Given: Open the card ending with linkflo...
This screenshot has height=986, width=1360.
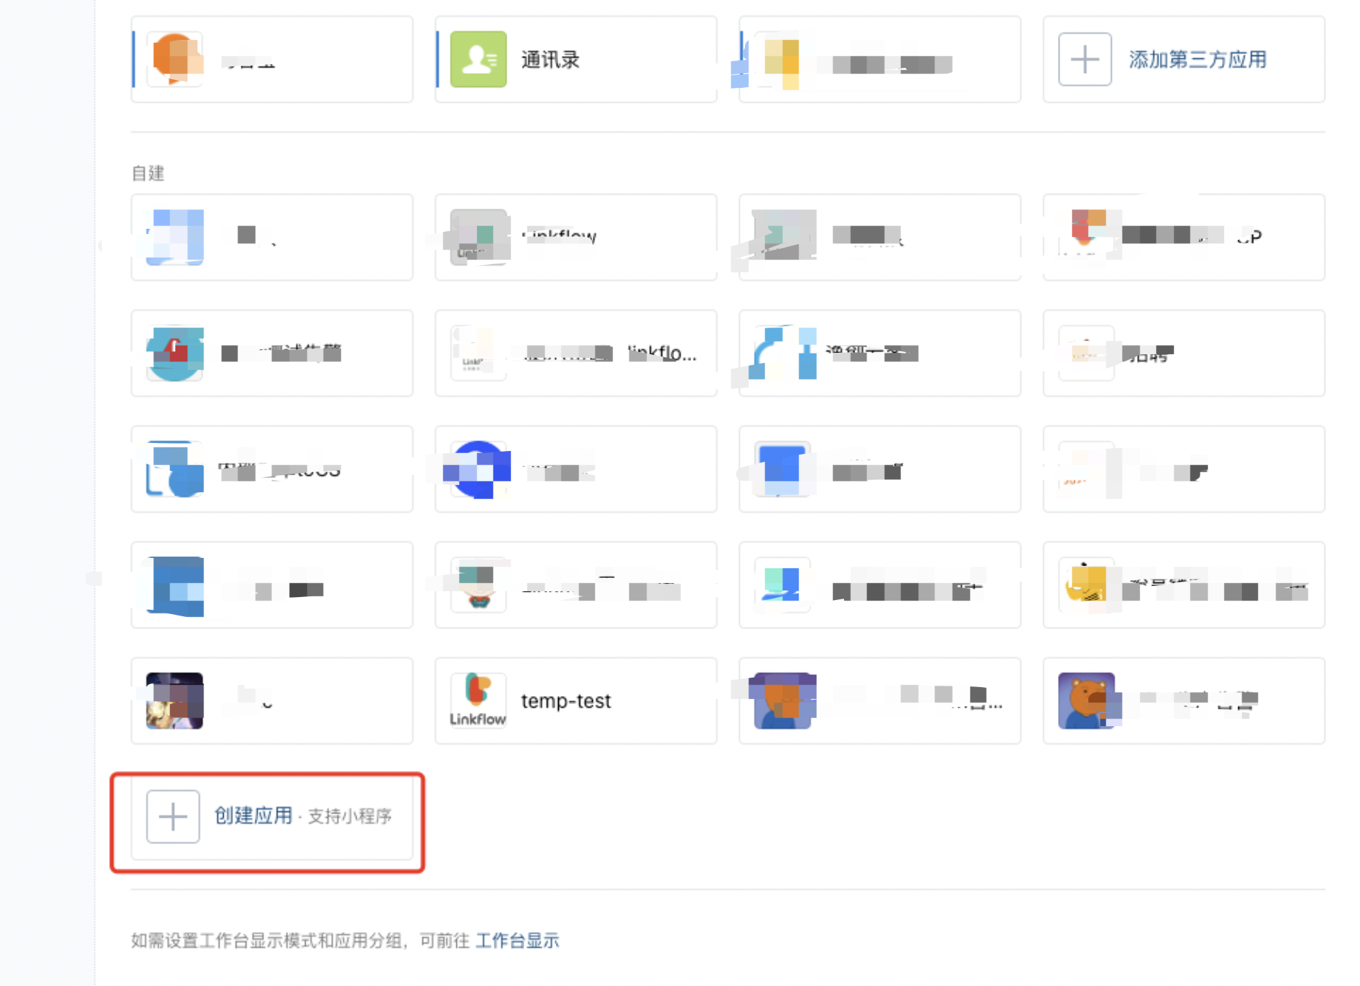Looking at the screenshot, I should 576,353.
